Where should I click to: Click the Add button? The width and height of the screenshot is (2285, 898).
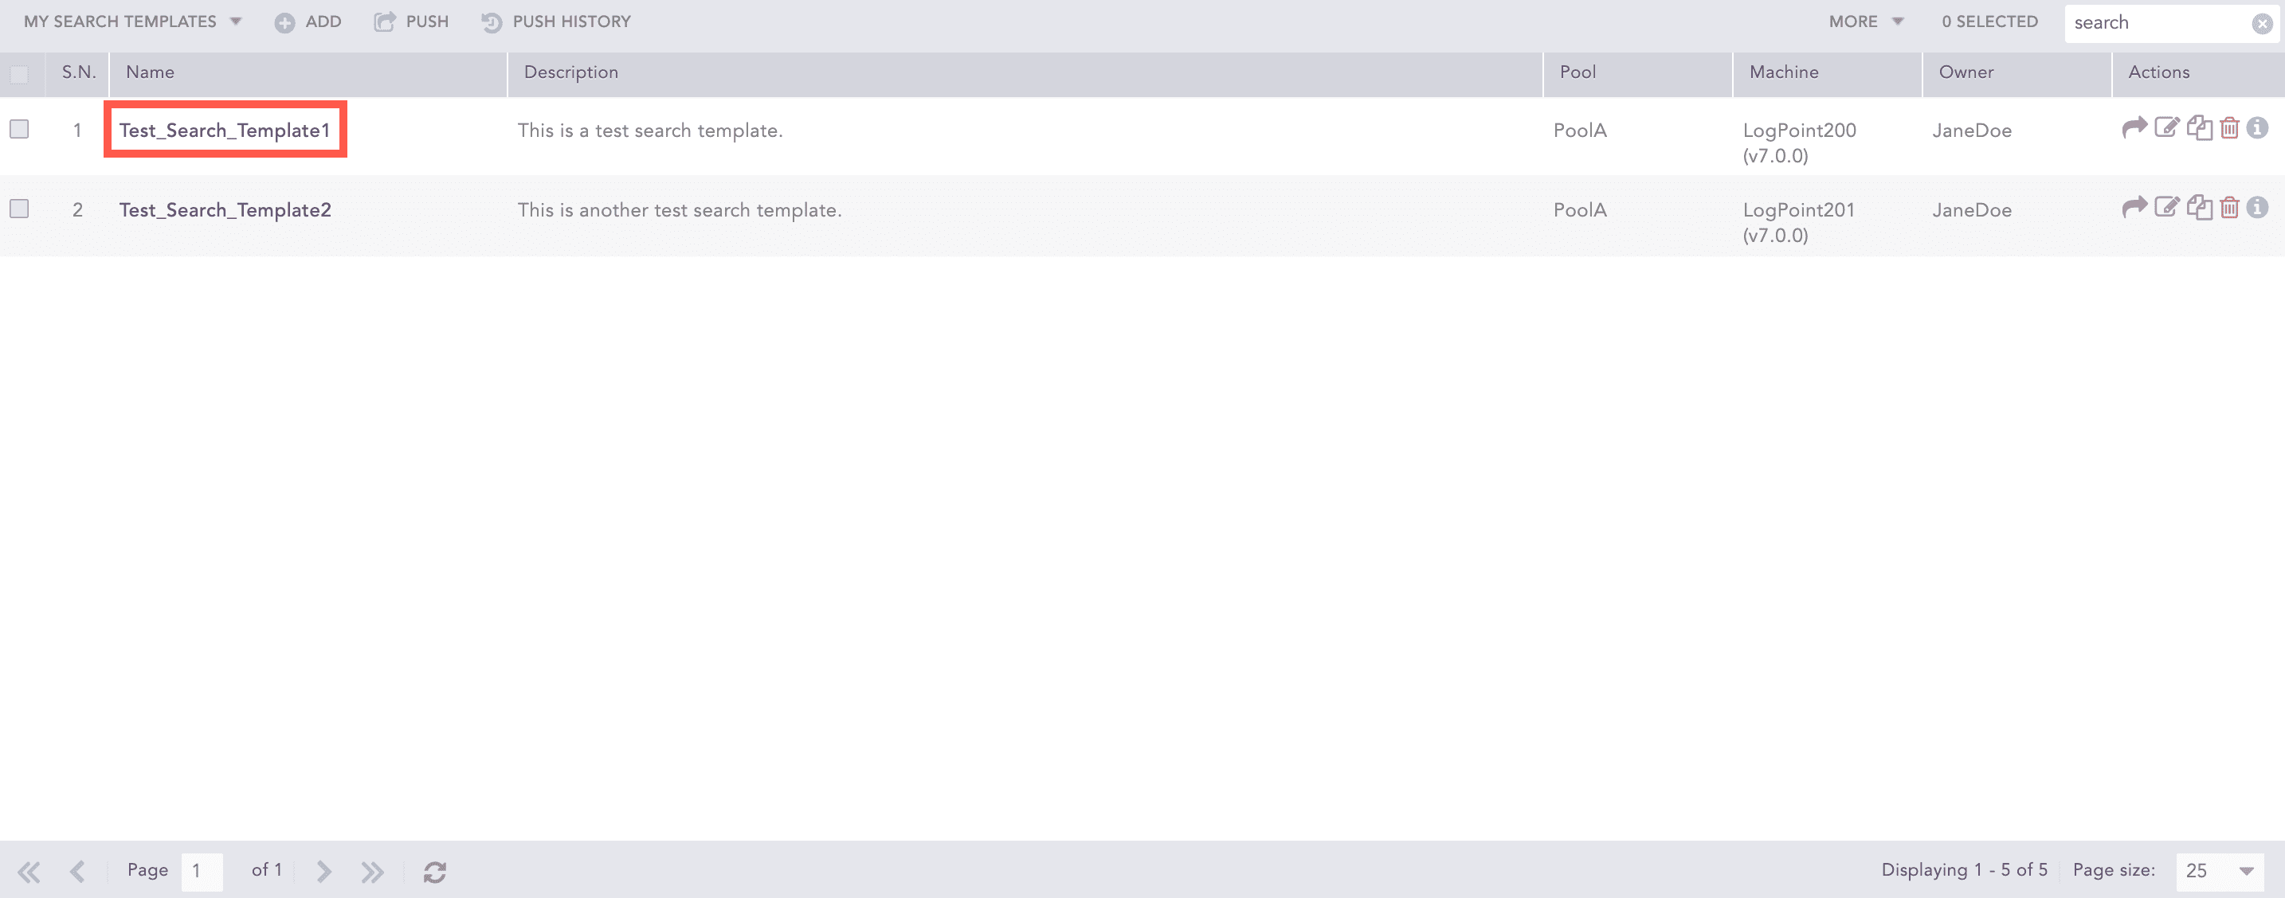[x=308, y=22]
